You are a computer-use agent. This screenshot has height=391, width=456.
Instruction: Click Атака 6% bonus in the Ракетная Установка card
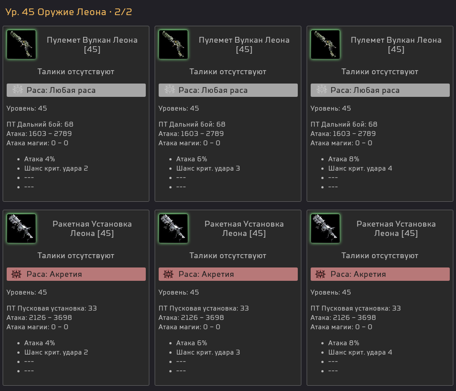(192, 343)
